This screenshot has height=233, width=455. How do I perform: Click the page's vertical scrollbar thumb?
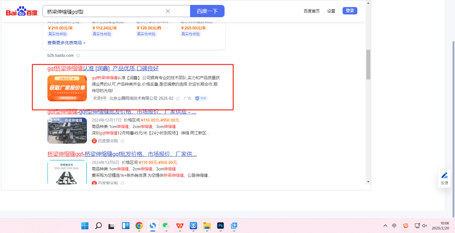coord(368,64)
